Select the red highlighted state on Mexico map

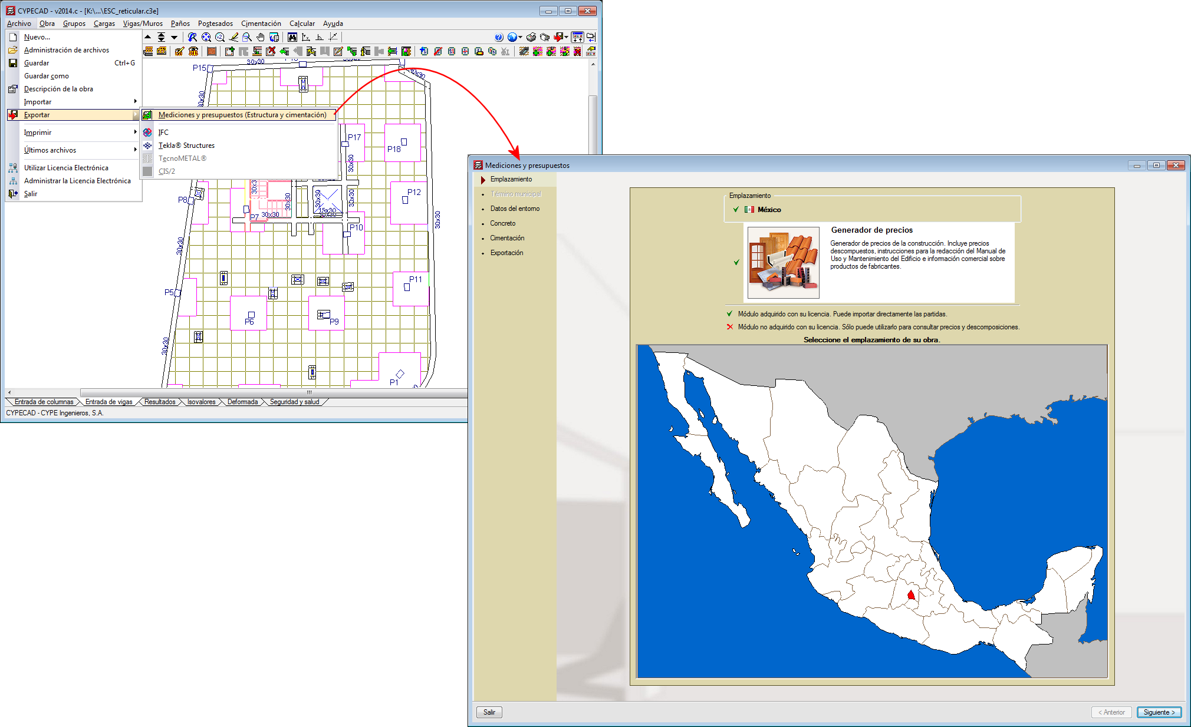click(x=911, y=596)
